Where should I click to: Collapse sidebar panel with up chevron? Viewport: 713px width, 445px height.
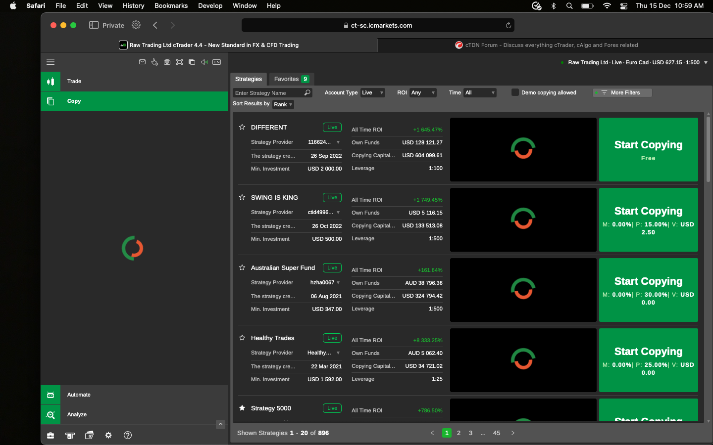click(221, 424)
